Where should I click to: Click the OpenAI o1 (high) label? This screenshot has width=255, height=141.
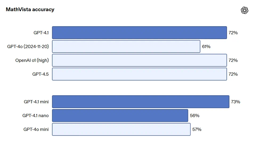[x=32, y=60]
